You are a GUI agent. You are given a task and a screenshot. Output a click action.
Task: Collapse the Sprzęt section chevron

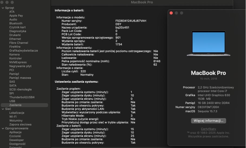coord(3,8)
